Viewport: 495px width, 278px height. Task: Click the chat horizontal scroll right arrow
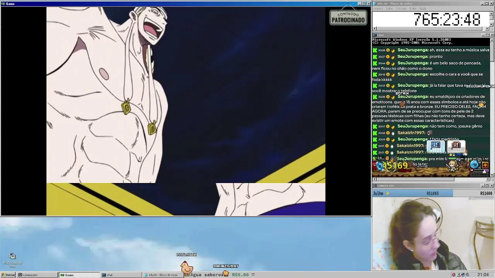(x=488, y=179)
